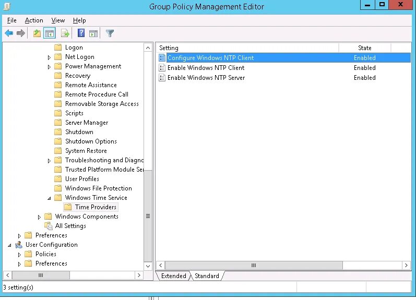Click the settings pane scroll right arrow
The image size is (416, 300).
pyautogui.click(x=406, y=265)
